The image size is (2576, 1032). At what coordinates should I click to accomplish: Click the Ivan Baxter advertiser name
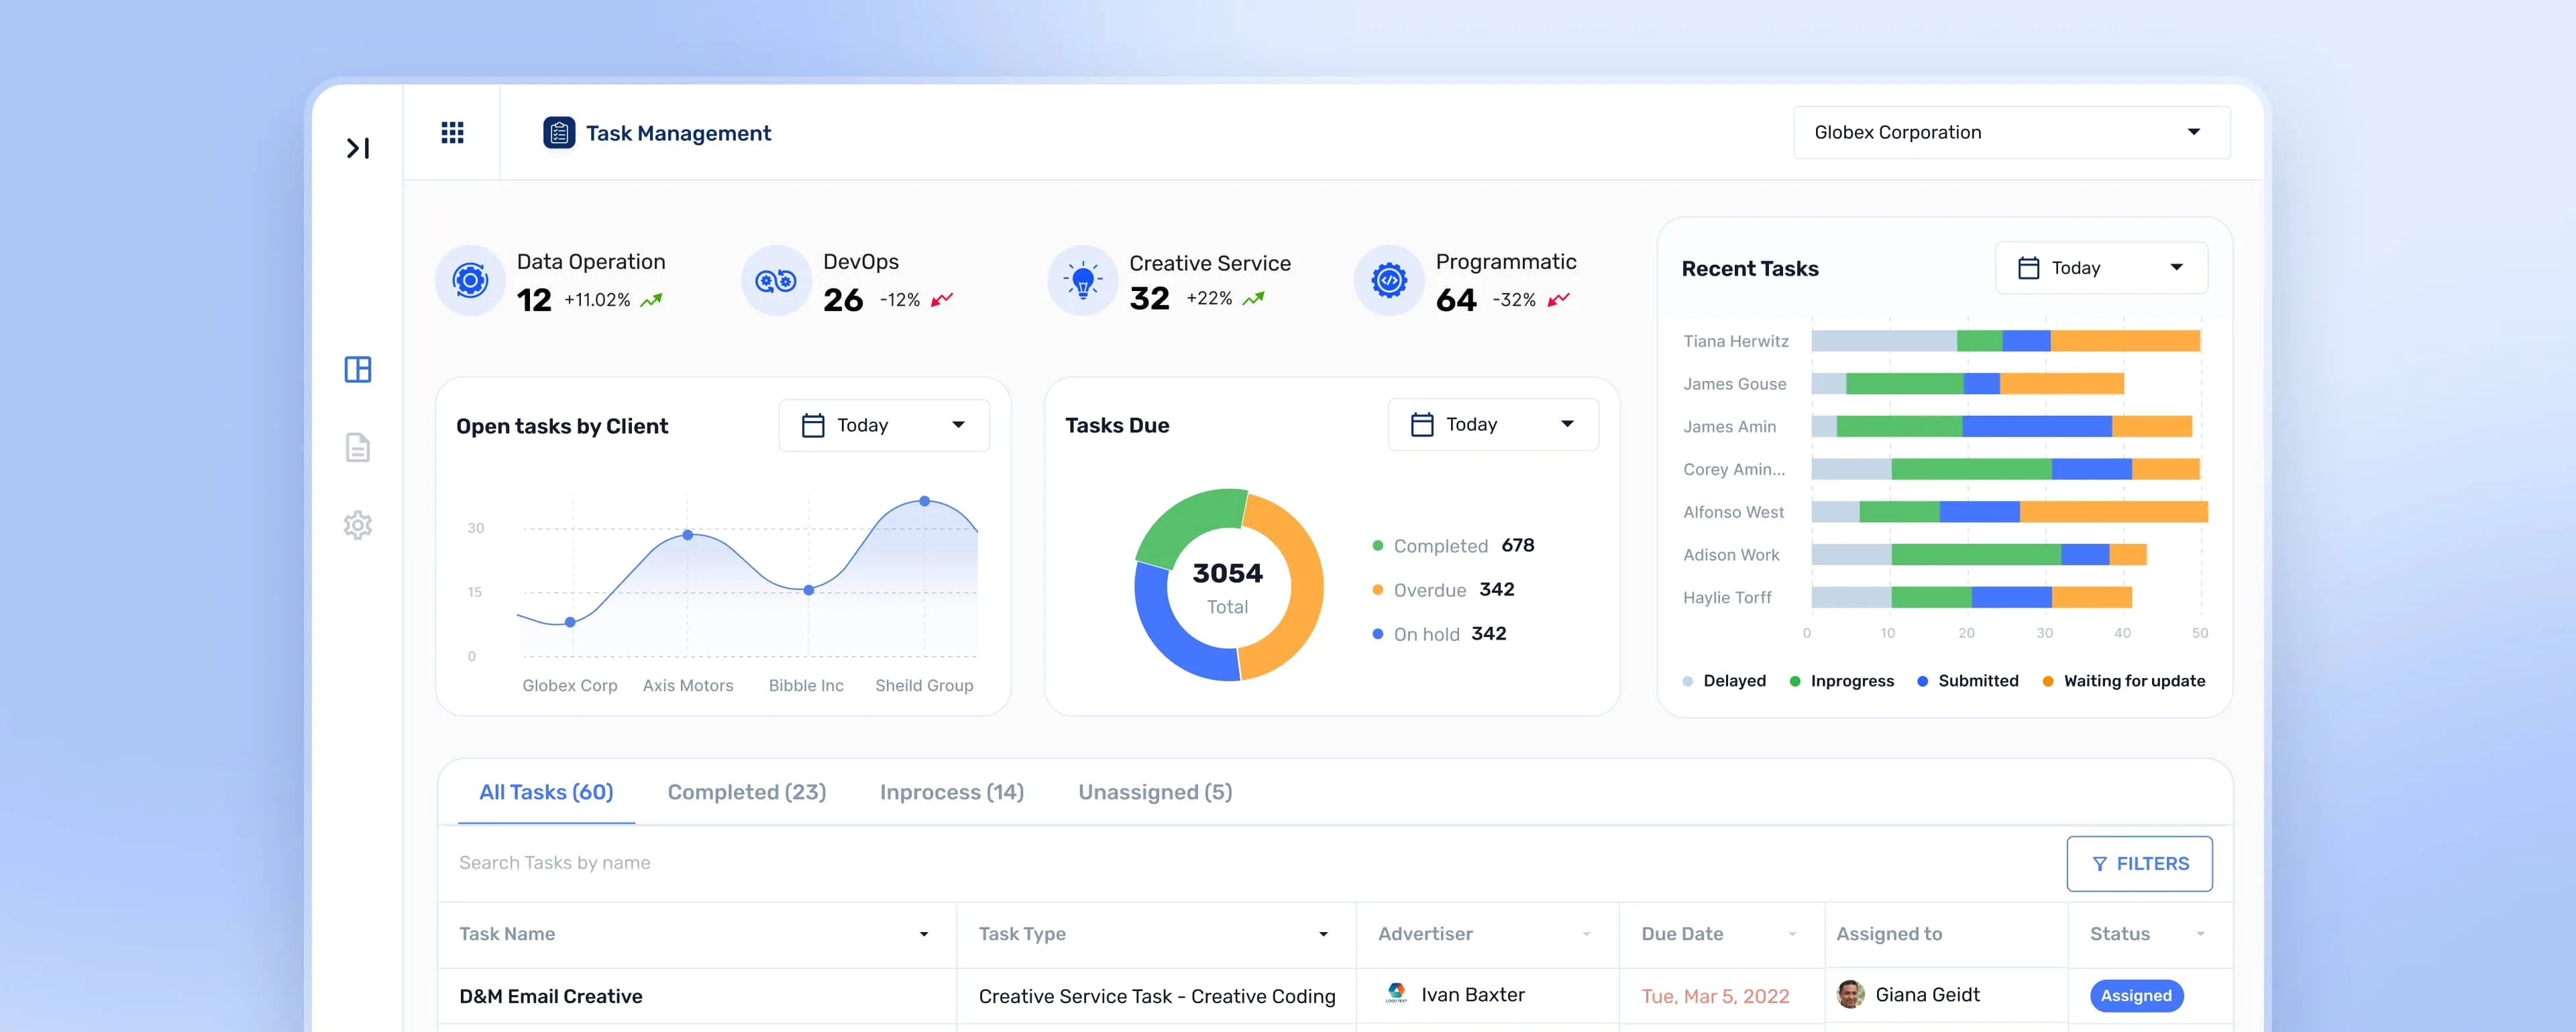tap(1473, 994)
